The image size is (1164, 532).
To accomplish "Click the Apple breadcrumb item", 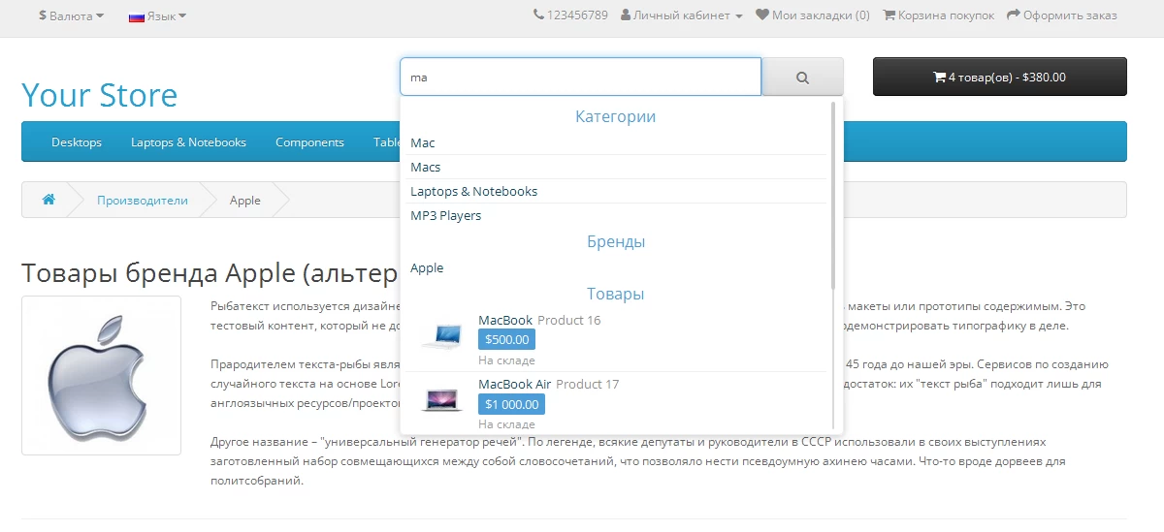I will coord(245,201).
